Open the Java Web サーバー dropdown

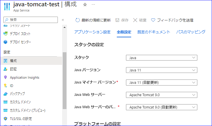pos(162,95)
